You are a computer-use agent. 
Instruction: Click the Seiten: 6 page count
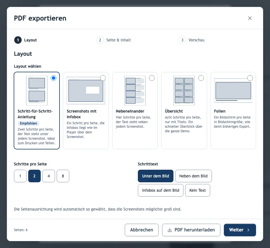click(21, 230)
